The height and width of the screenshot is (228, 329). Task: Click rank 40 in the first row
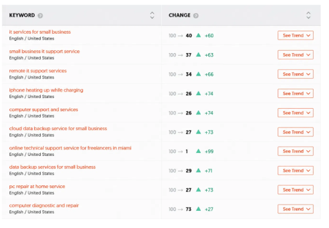point(189,35)
